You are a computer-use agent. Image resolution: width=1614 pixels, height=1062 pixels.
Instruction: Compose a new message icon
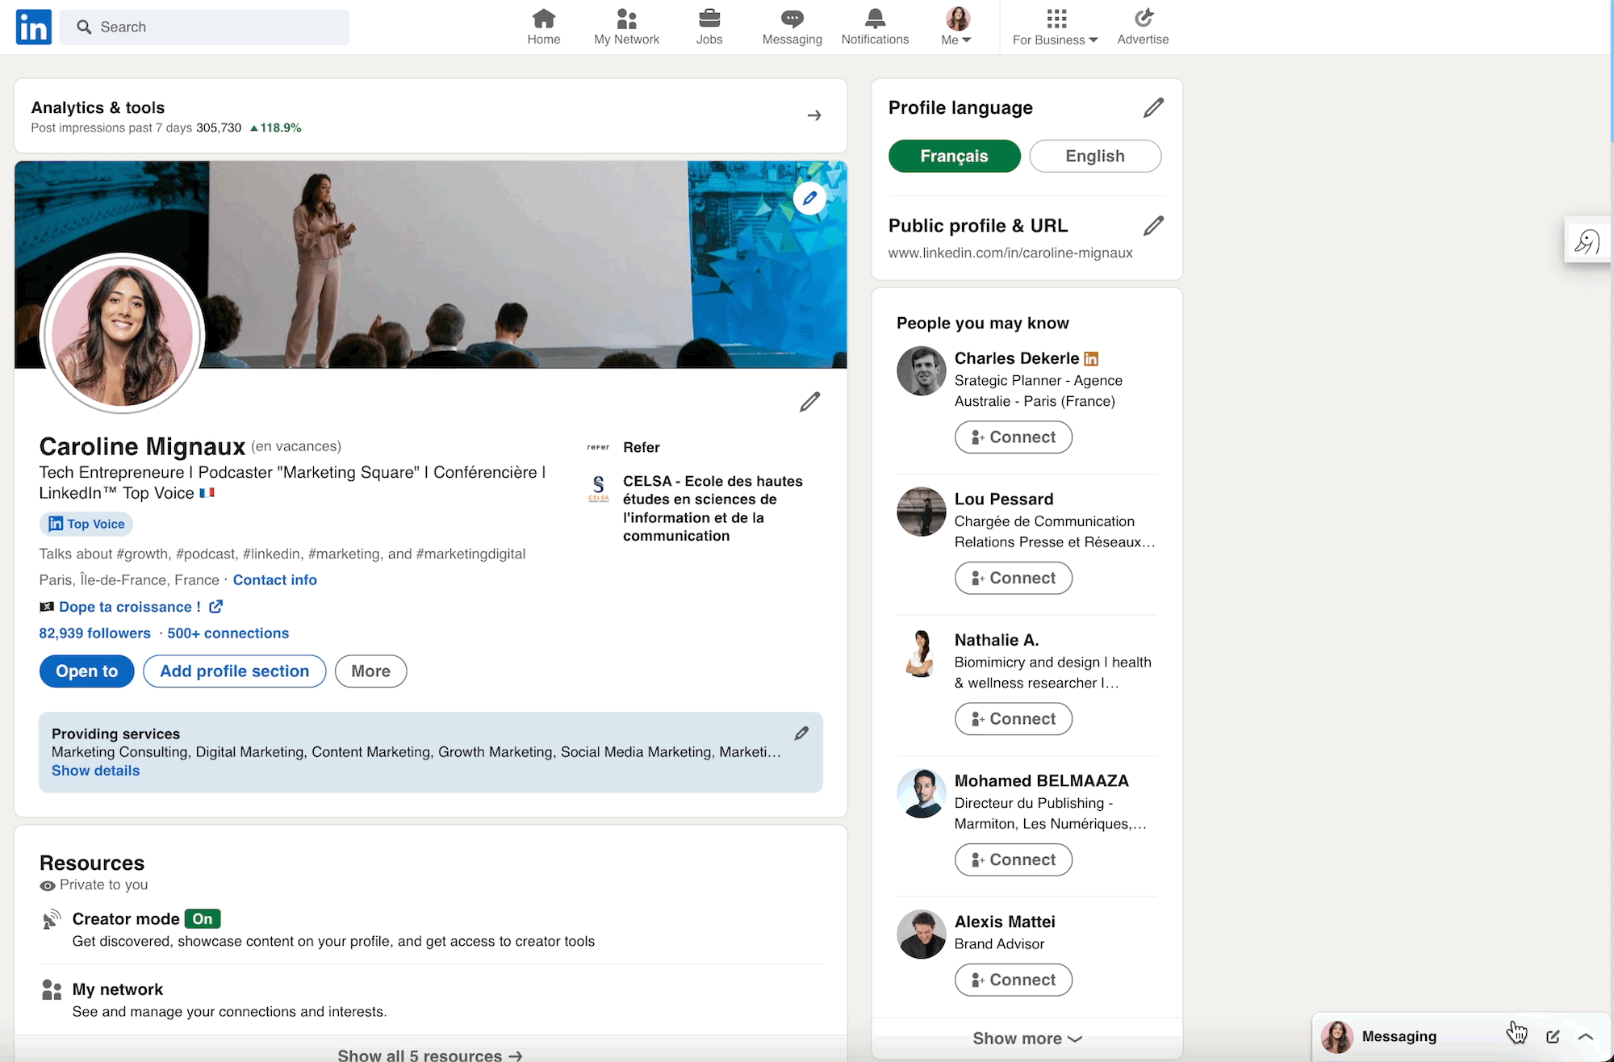pos(1553,1037)
